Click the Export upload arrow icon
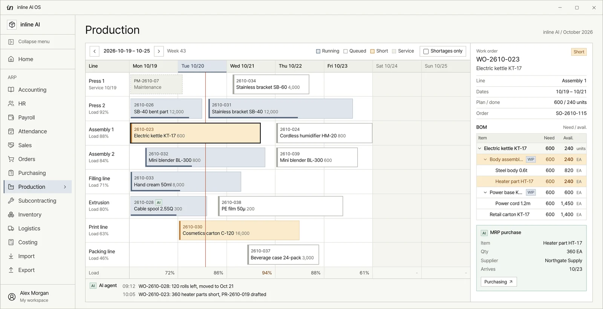 pos(11,270)
